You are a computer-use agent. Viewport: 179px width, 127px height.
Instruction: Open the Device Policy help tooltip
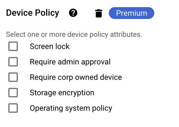tap(73, 13)
